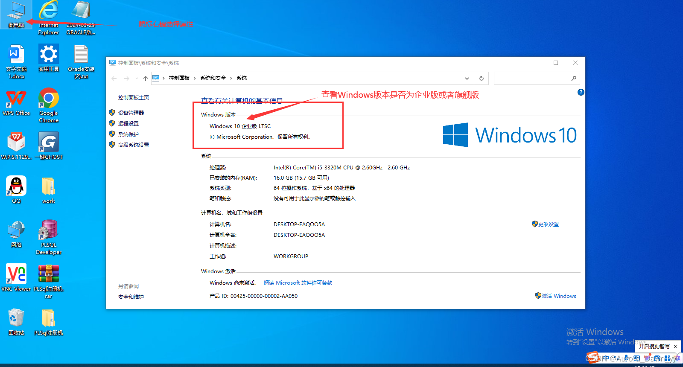Click the blue help question mark icon
The height and width of the screenshot is (367, 683).
581,92
